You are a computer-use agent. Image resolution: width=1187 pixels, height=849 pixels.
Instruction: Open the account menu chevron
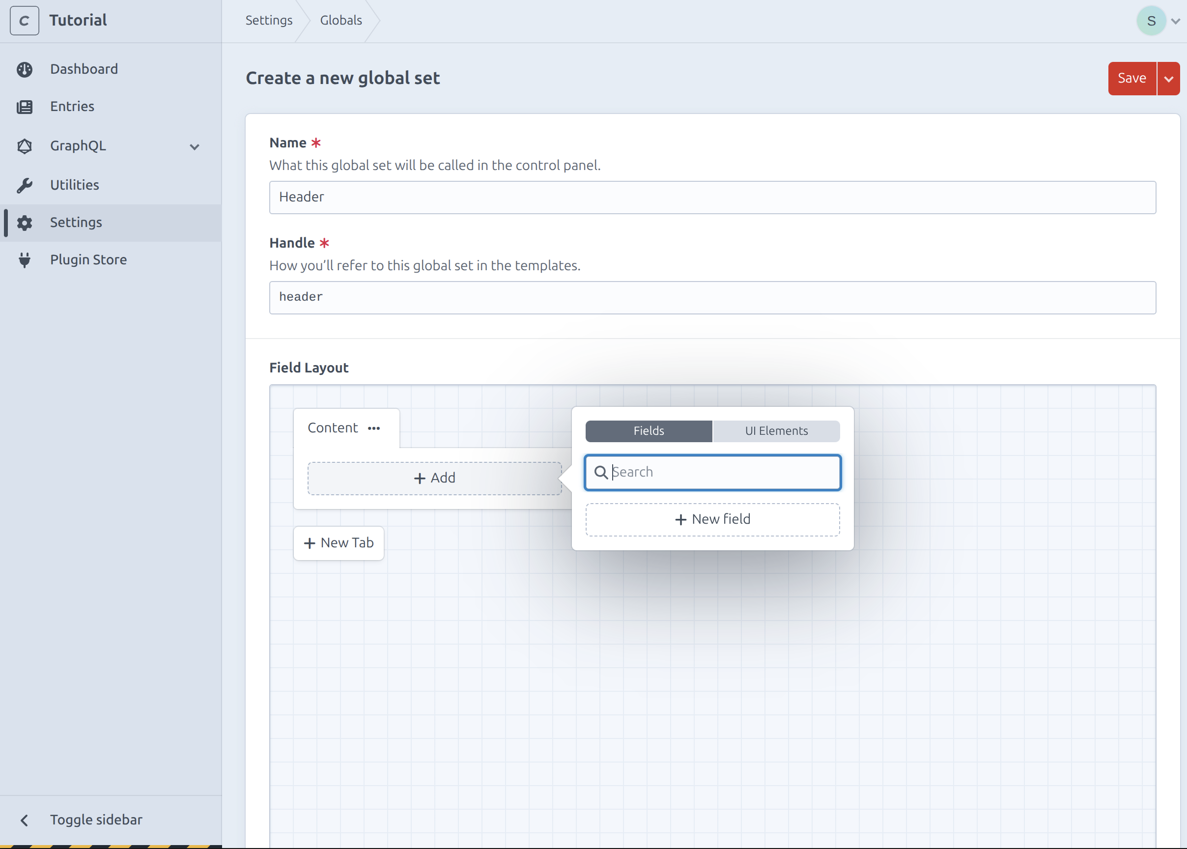click(x=1176, y=22)
